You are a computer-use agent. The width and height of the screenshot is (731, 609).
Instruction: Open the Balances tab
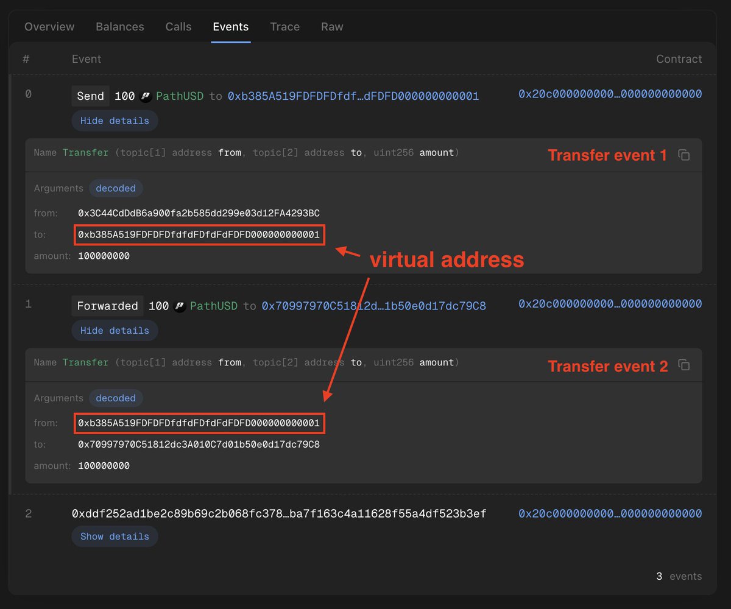[x=120, y=27]
